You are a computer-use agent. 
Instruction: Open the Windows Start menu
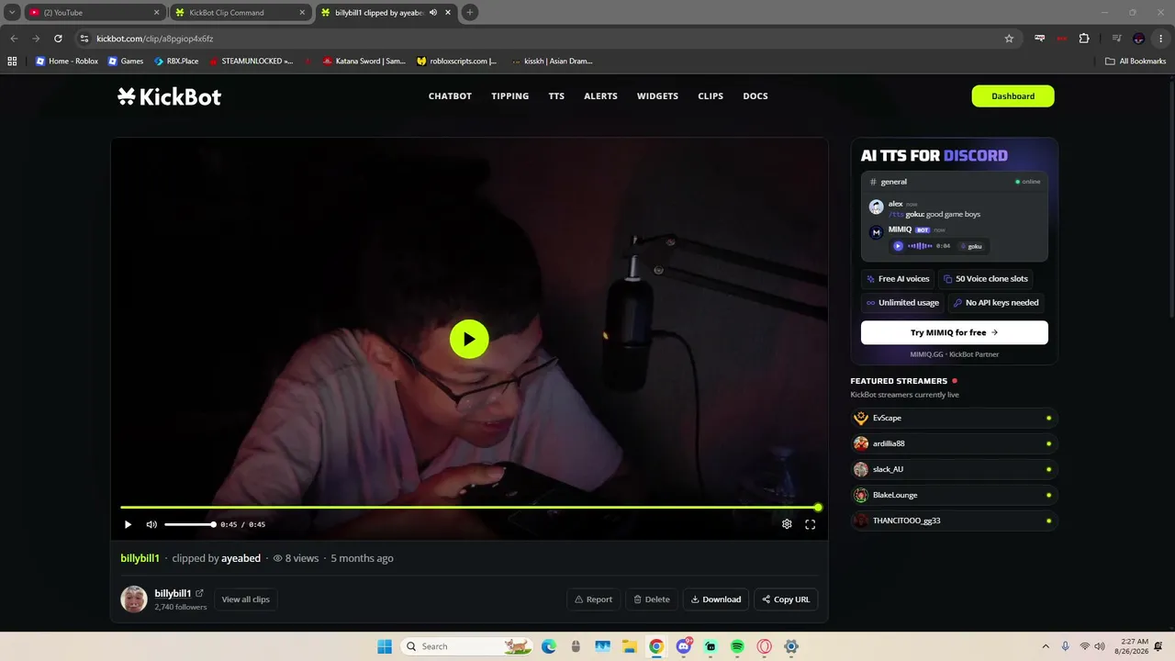pos(385,646)
